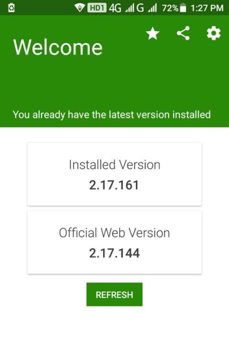
Task: Open the share icon
Action: coord(183,33)
